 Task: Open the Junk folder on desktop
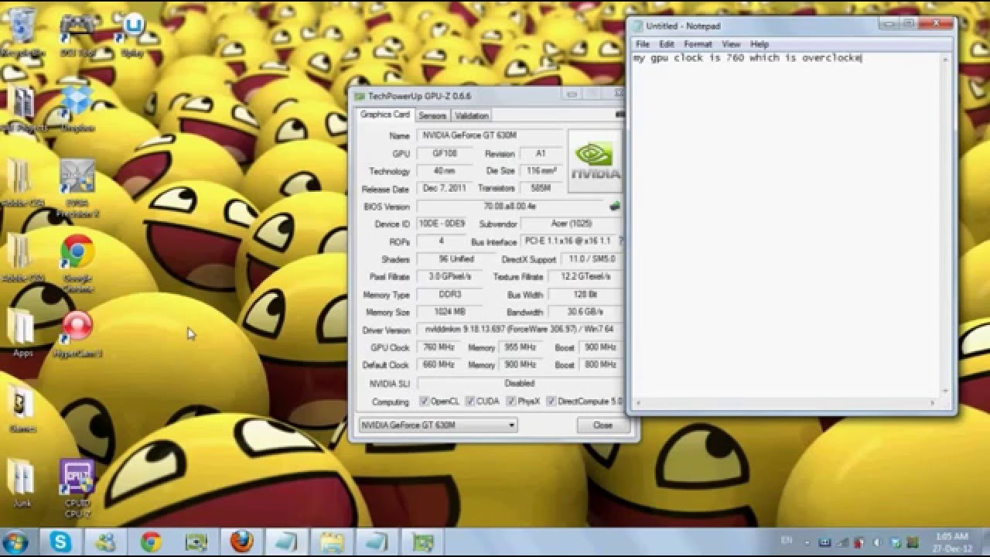point(22,482)
